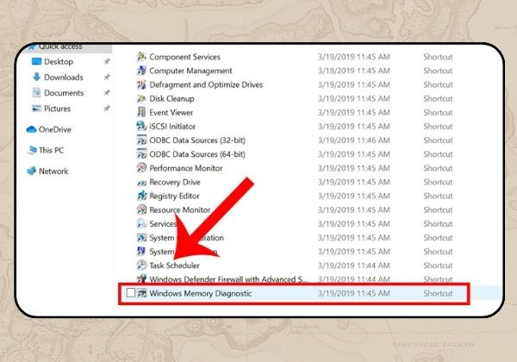The height and width of the screenshot is (362, 517).
Task: Open the Registry Editor icon
Action: [141, 196]
